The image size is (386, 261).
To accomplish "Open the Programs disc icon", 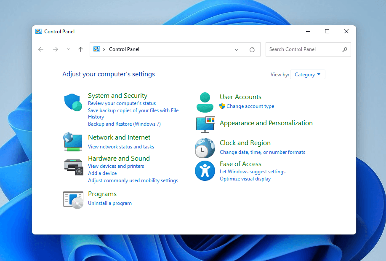I will tap(73, 200).
